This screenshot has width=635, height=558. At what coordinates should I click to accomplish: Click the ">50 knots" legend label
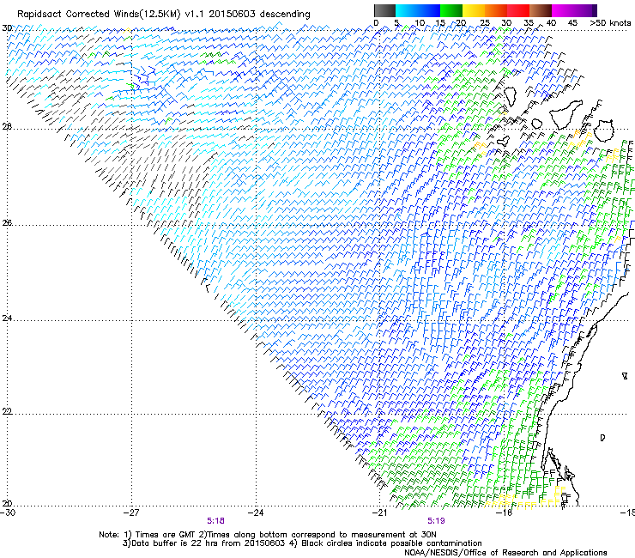[x=611, y=23]
